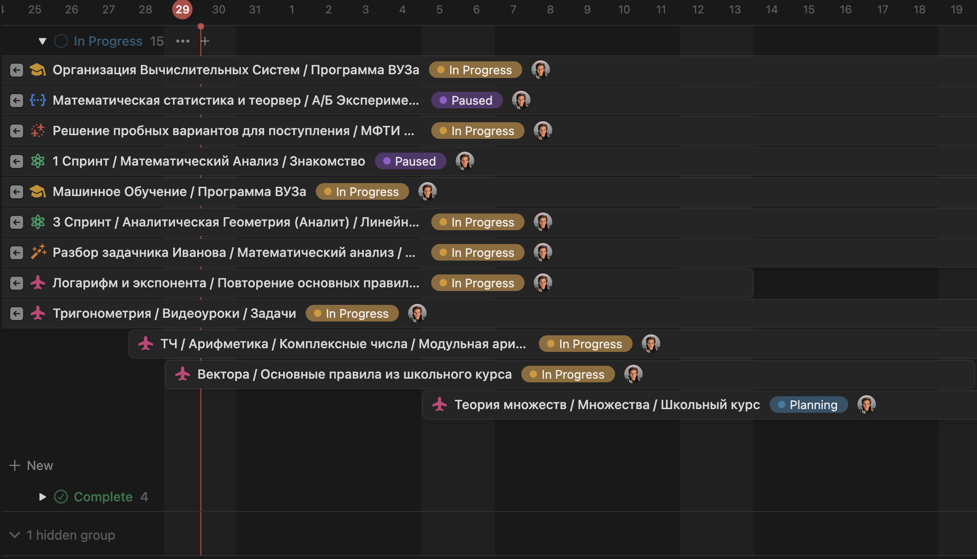977x559 pixels.
Task: Select the atom icon on 1 Спринт Математический Анализ
Action: click(38, 161)
